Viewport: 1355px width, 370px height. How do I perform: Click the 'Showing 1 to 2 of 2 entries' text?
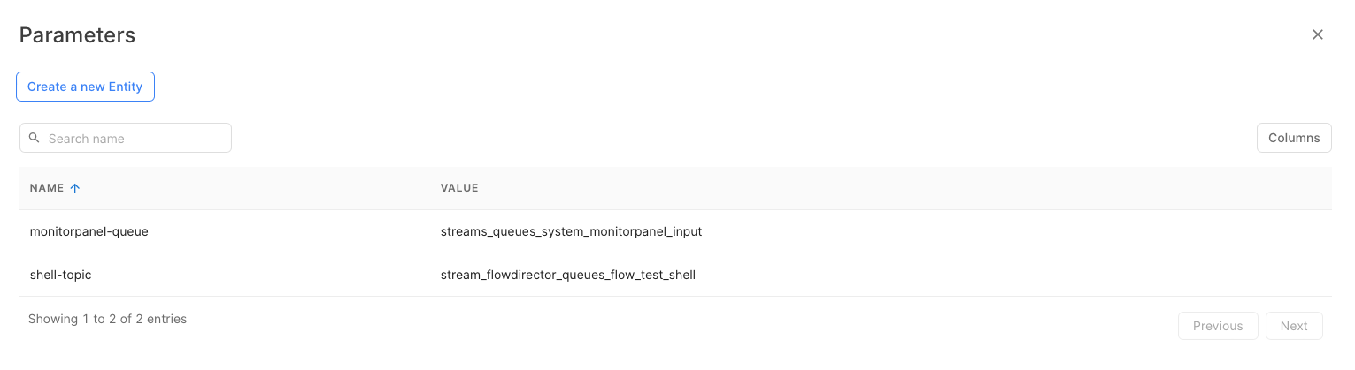click(x=107, y=319)
